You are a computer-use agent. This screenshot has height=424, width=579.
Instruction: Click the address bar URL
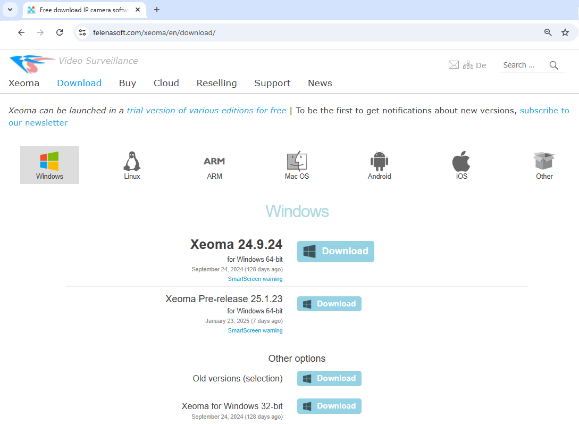pyautogui.click(x=154, y=32)
